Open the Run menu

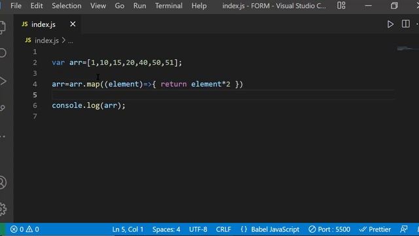[139, 6]
